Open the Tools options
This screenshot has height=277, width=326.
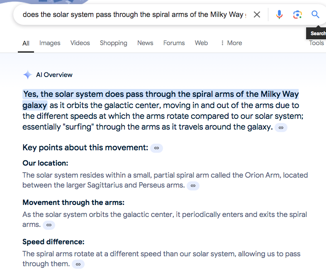tap(316, 43)
